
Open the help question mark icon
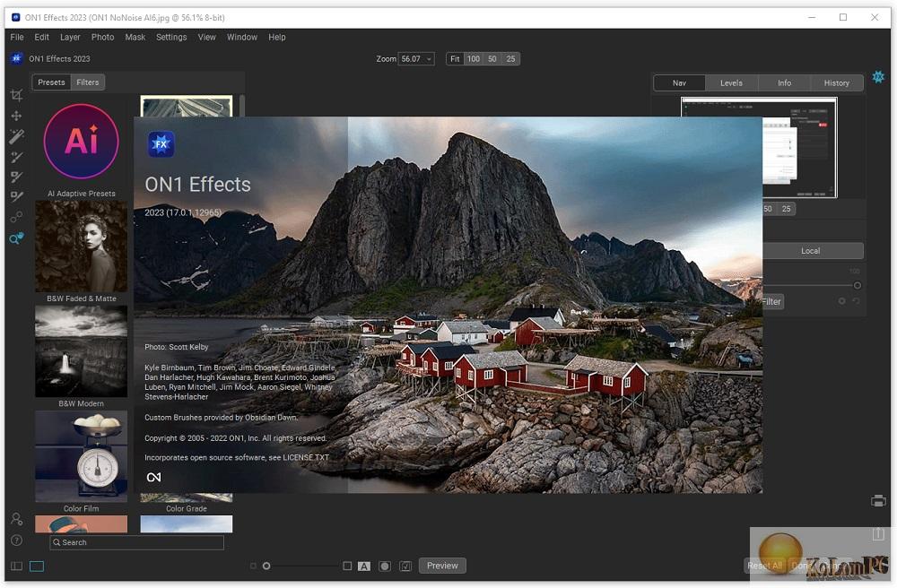point(16,540)
